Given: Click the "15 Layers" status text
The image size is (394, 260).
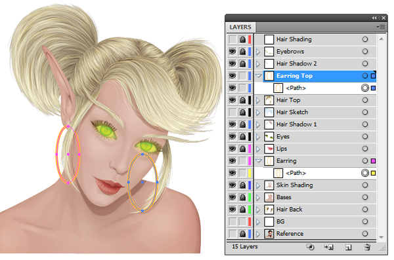Looking at the screenshot, I should 245,247.
